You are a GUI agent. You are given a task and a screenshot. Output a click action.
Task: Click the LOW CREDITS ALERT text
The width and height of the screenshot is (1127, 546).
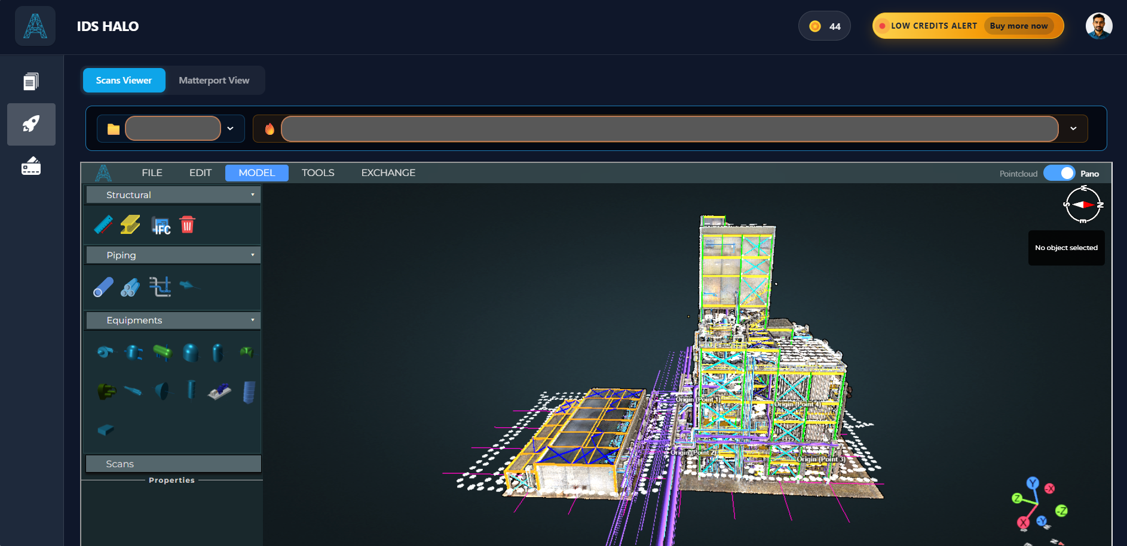(934, 26)
